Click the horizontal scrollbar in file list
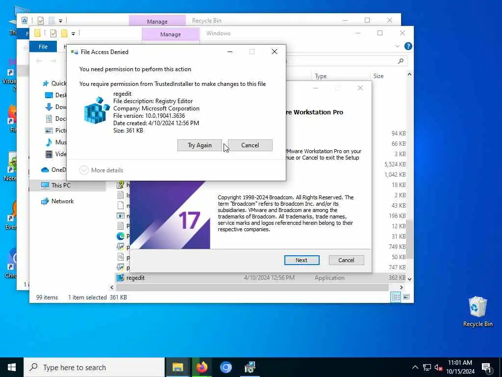 [252, 288]
